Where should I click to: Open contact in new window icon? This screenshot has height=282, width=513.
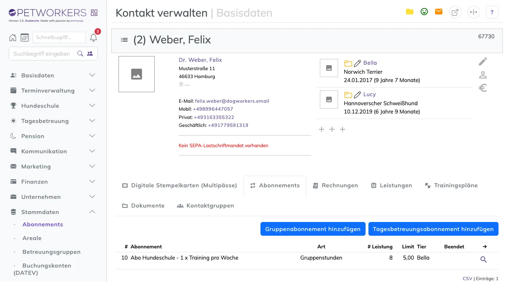click(455, 12)
